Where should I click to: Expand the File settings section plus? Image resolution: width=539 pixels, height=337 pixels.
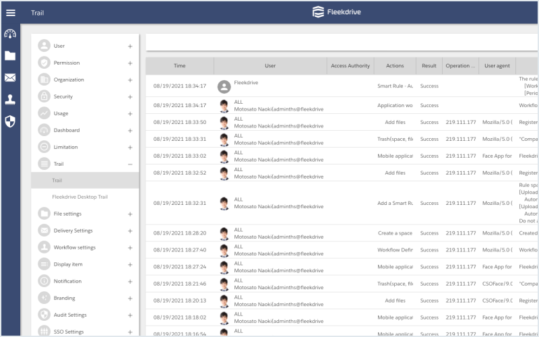click(x=130, y=214)
